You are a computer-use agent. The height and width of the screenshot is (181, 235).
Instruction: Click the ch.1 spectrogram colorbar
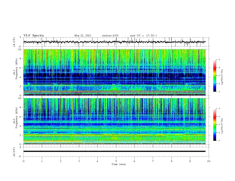215,76
